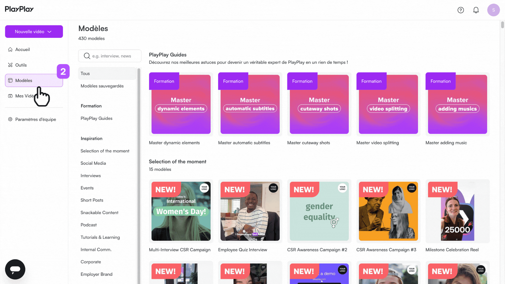Click the main page scrollbar
The height and width of the screenshot is (284, 505).
[502, 25]
